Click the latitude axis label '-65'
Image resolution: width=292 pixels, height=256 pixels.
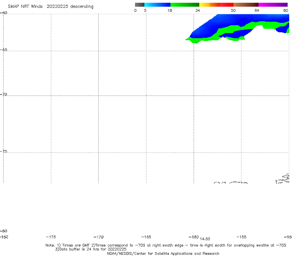(x=4, y=50)
